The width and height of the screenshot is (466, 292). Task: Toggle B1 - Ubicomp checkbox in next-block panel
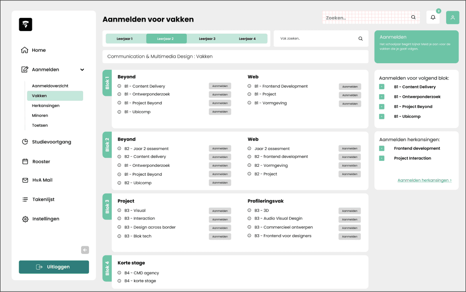(382, 117)
